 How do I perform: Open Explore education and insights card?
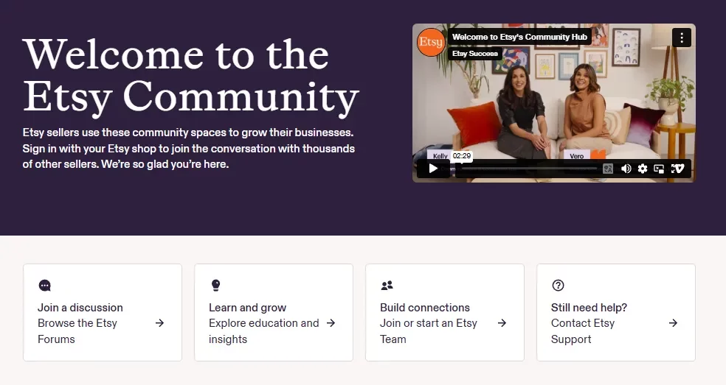click(274, 312)
